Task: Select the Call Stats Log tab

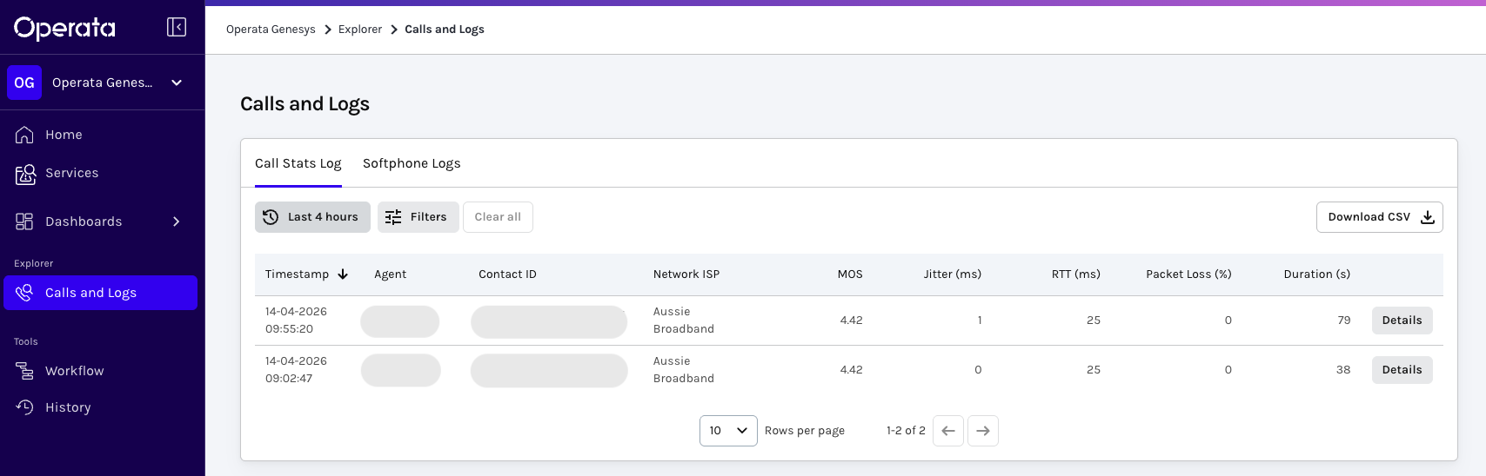Action: point(298,163)
